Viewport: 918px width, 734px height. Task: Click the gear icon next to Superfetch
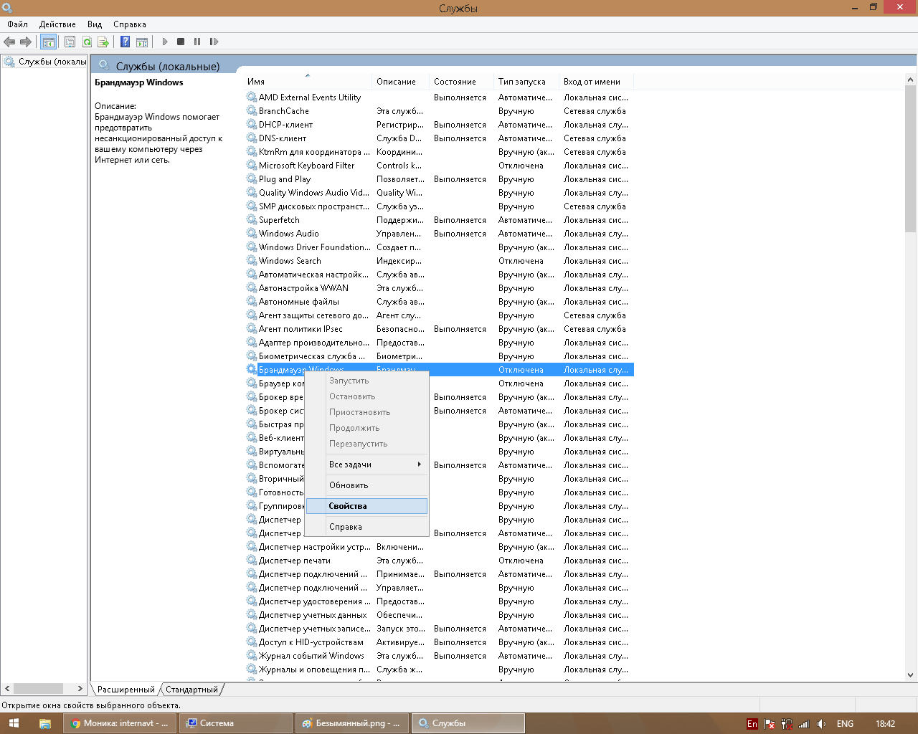(252, 219)
